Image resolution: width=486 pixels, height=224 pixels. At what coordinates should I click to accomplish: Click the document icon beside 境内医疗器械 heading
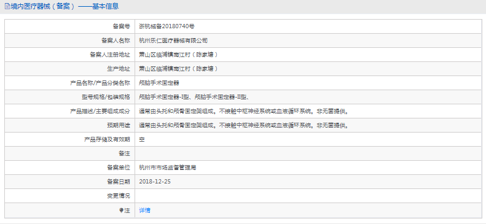(x=7, y=6)
